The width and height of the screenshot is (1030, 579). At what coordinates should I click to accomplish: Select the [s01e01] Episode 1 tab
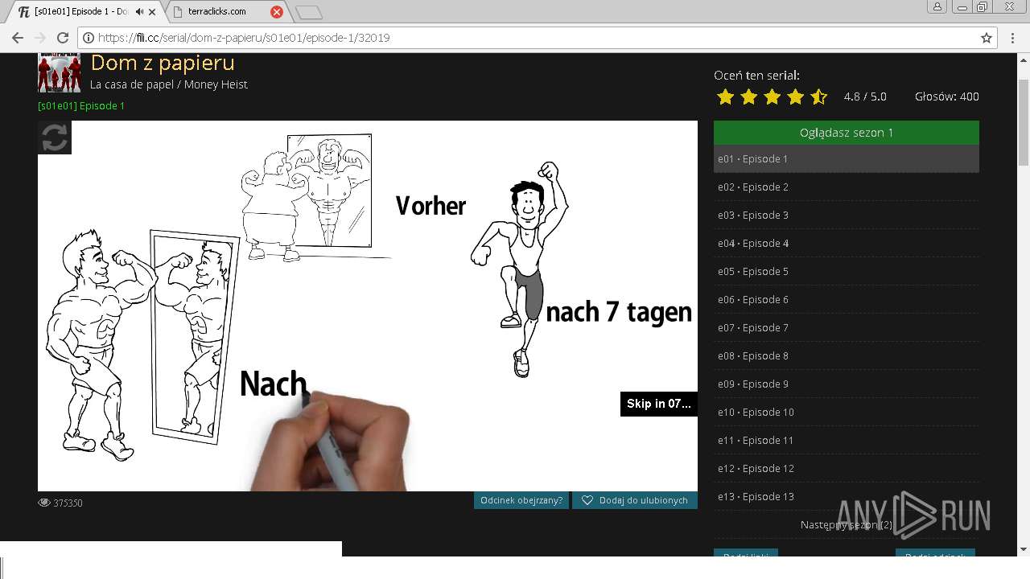(x=84, y=12)
